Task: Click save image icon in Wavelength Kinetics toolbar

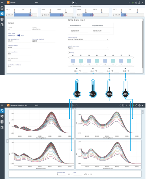Action: 123,105
